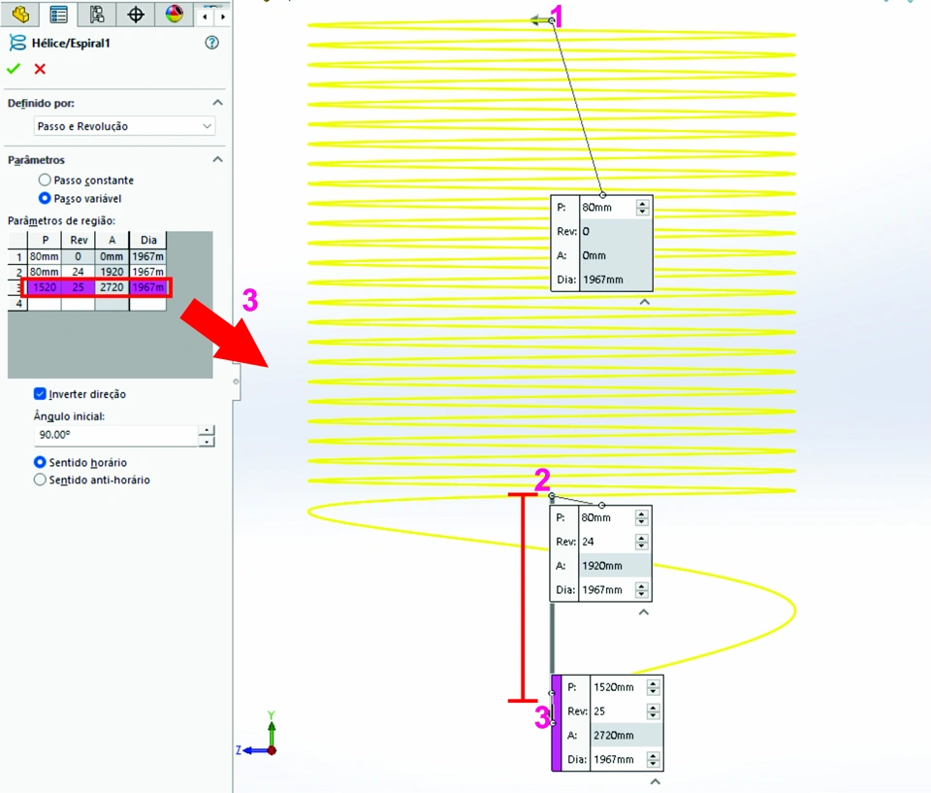This screenshot has height=793, width=931.
Task: Select row 2 height cell 1920
Action: [112, 272]
